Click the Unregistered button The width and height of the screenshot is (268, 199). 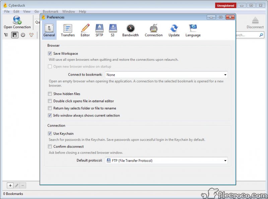[x=225, y=5]
